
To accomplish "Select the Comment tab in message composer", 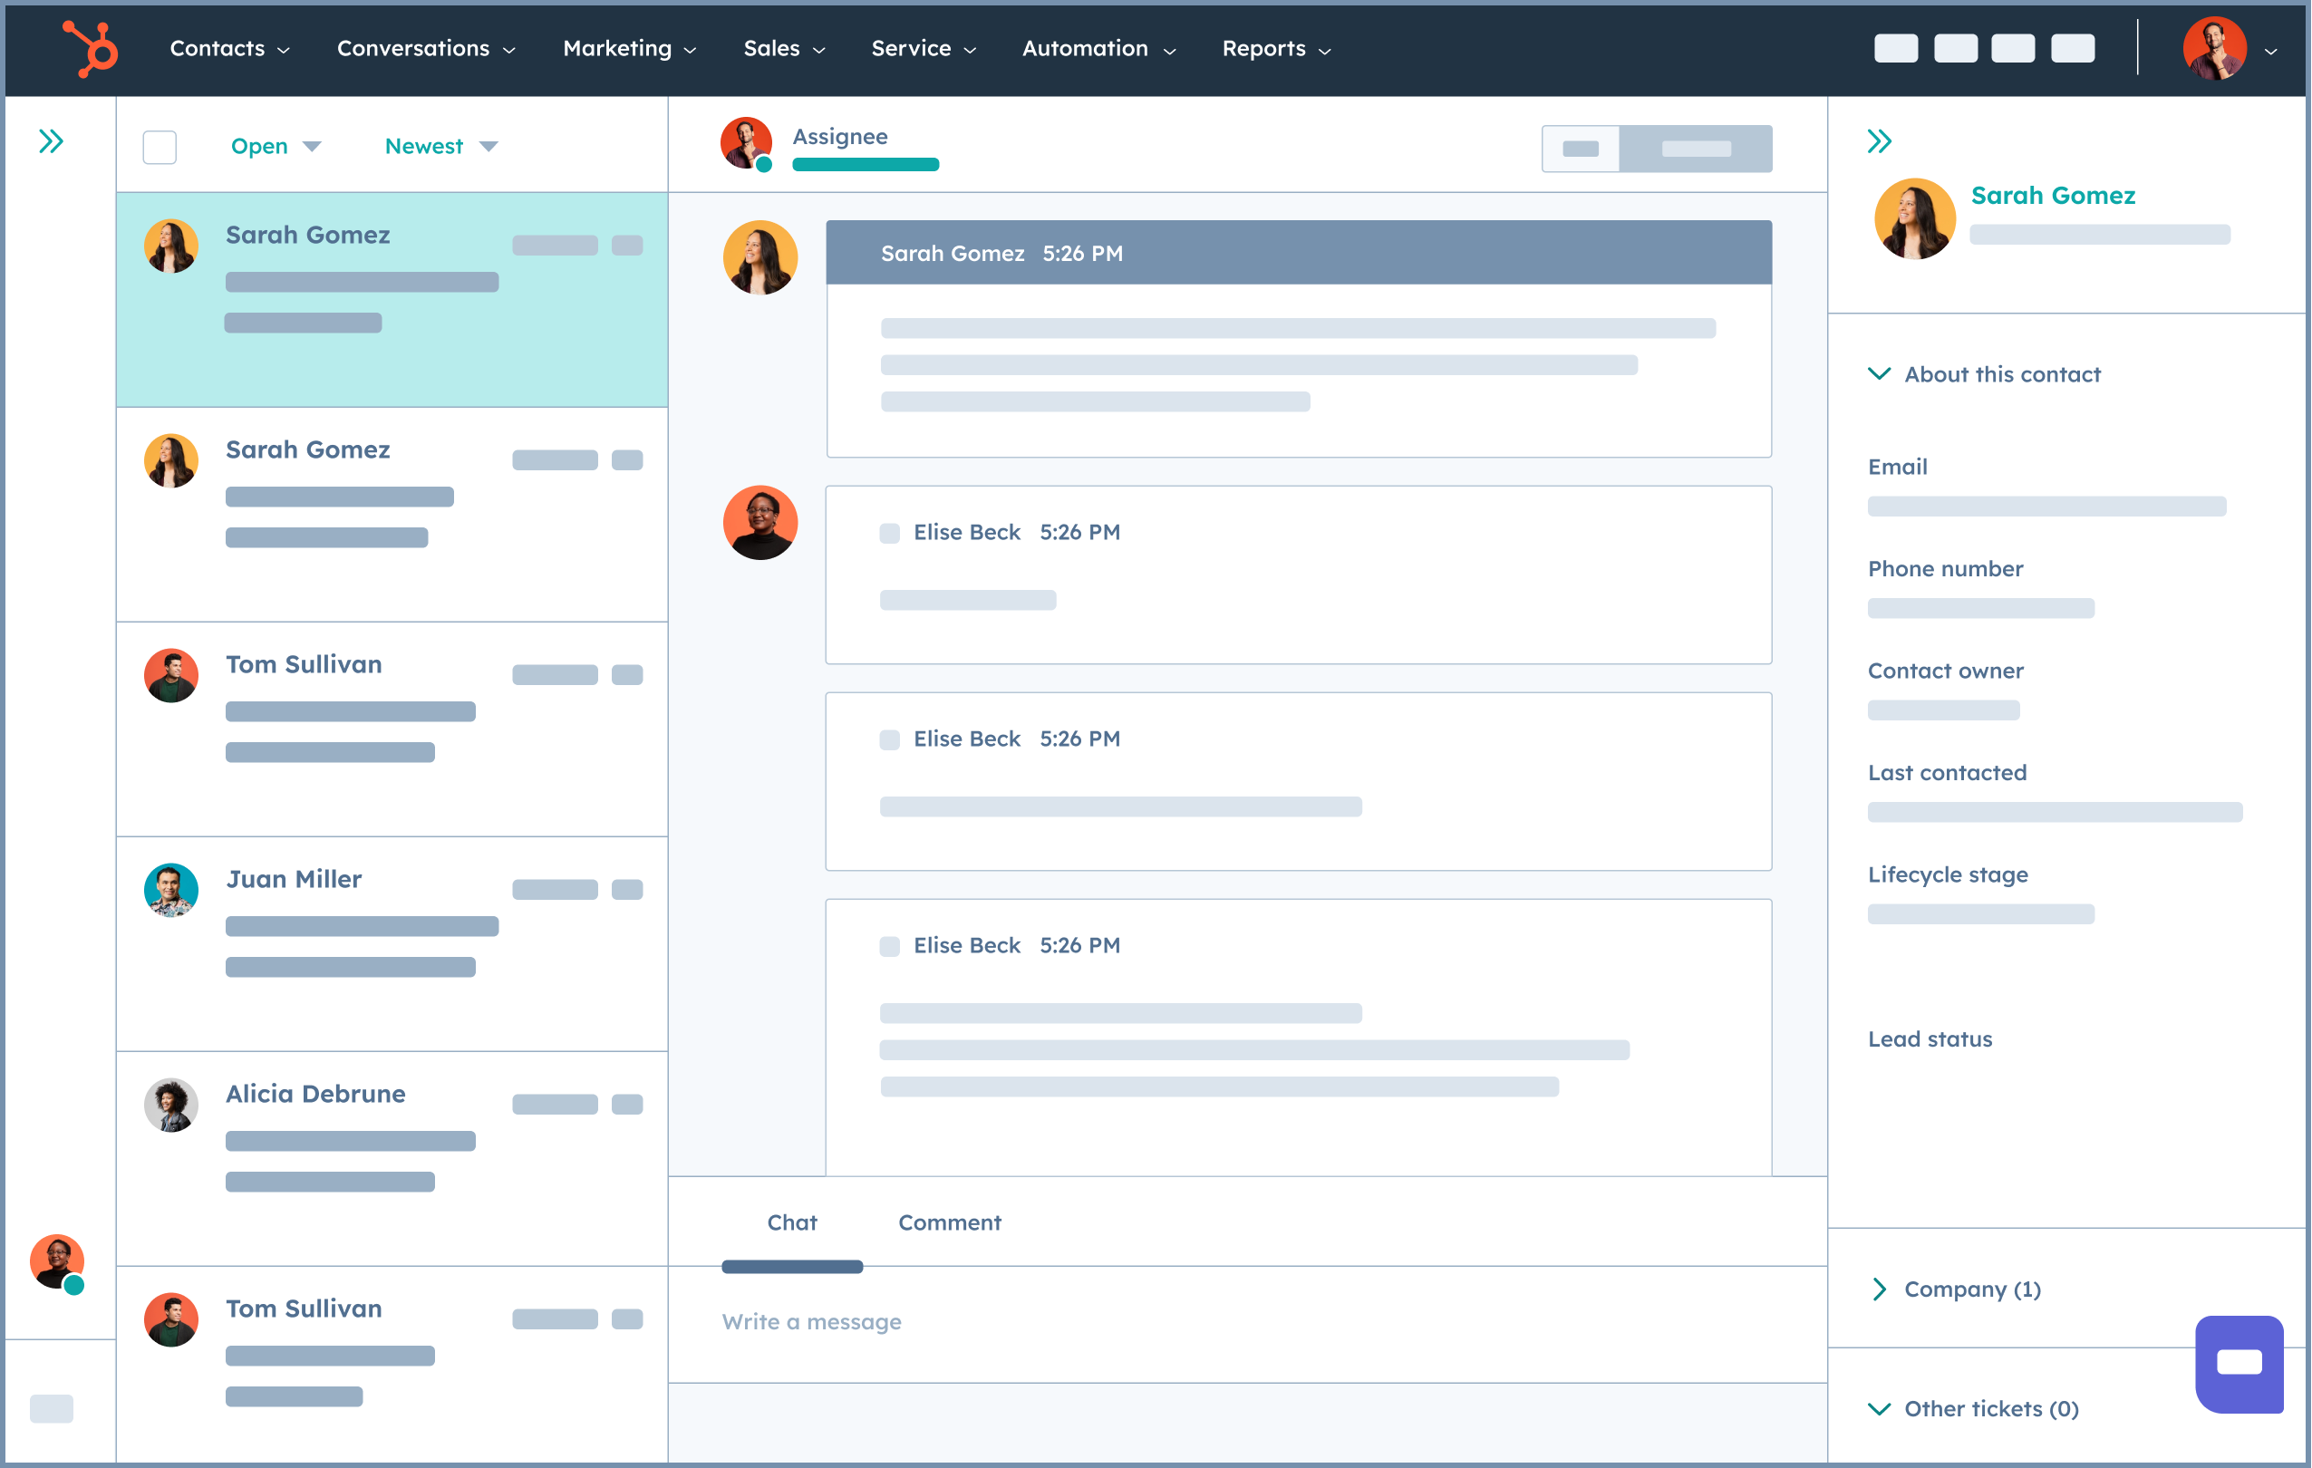I will click(x=949, y=1222).
